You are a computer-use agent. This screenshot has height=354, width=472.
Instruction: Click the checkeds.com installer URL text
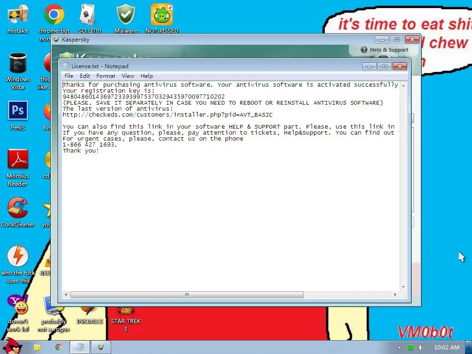(x=167, y=115)
